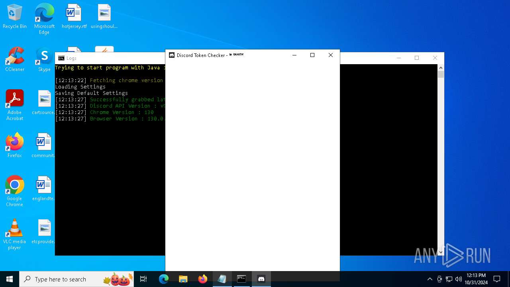Viewport: 510px width, 287px height.
Task: Click the Discord logo in Token Checker title bar
Action: point(172,55)
